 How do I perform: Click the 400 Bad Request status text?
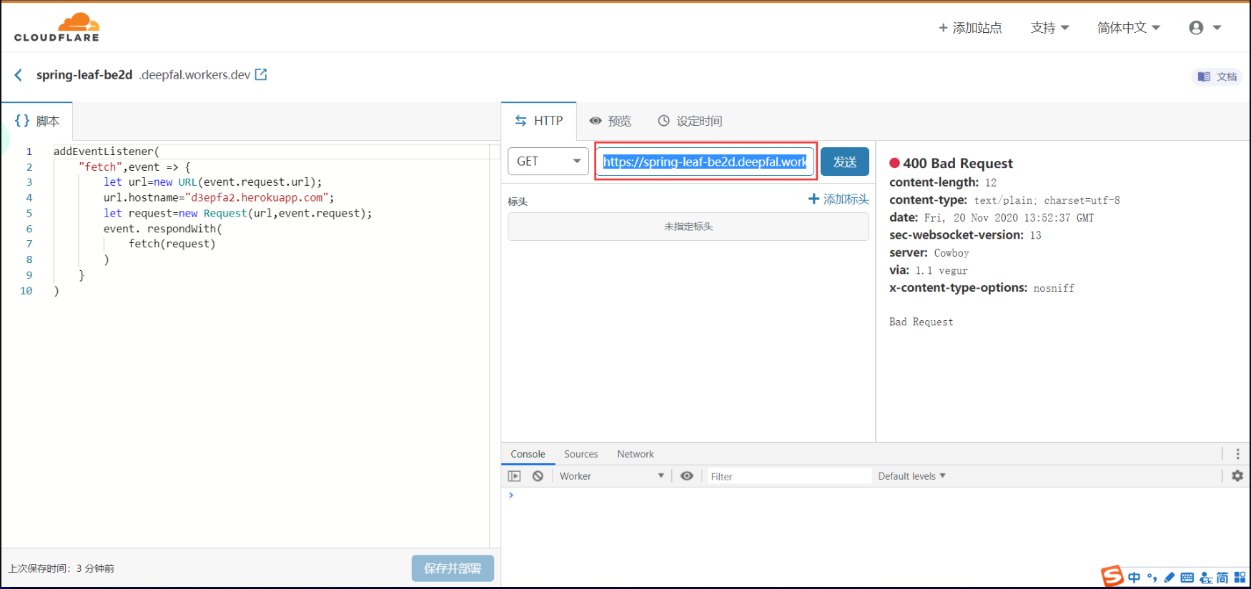(958, 163)
